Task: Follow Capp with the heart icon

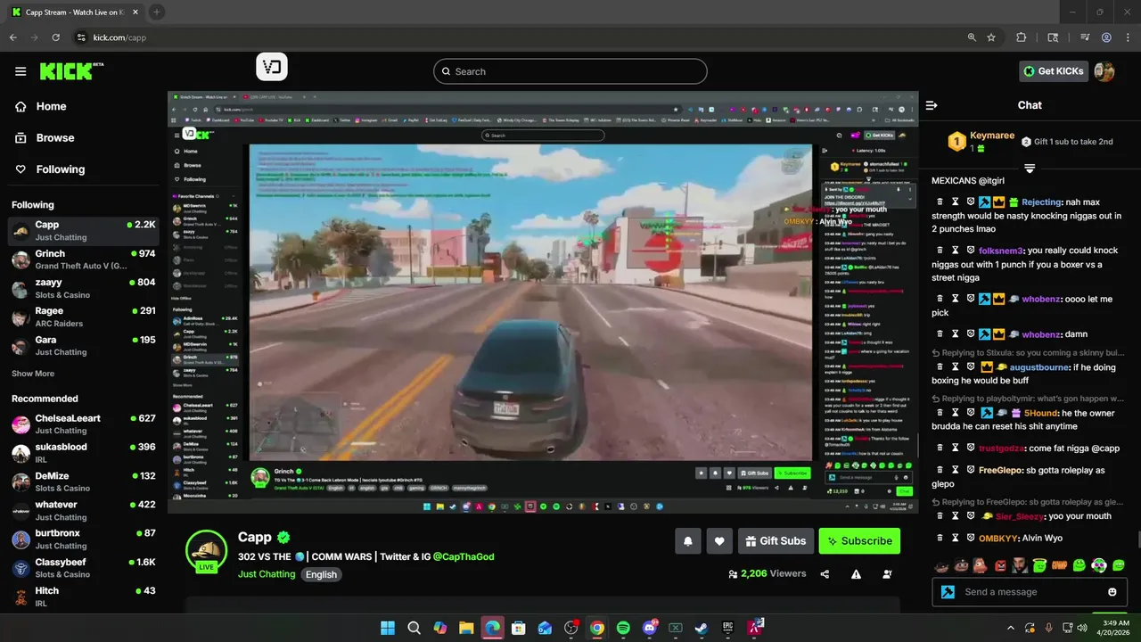Action: click(719, 541)
